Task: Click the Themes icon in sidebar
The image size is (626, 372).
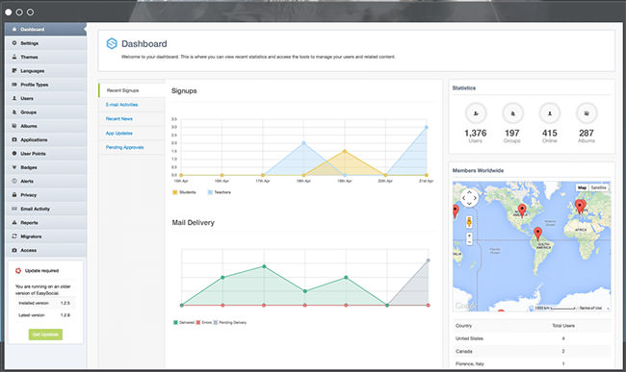Action: [x=14, y=57]
